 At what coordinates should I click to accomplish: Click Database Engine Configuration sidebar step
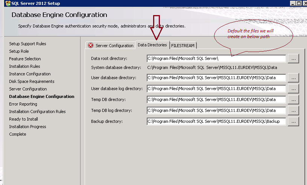click(42, 96)
